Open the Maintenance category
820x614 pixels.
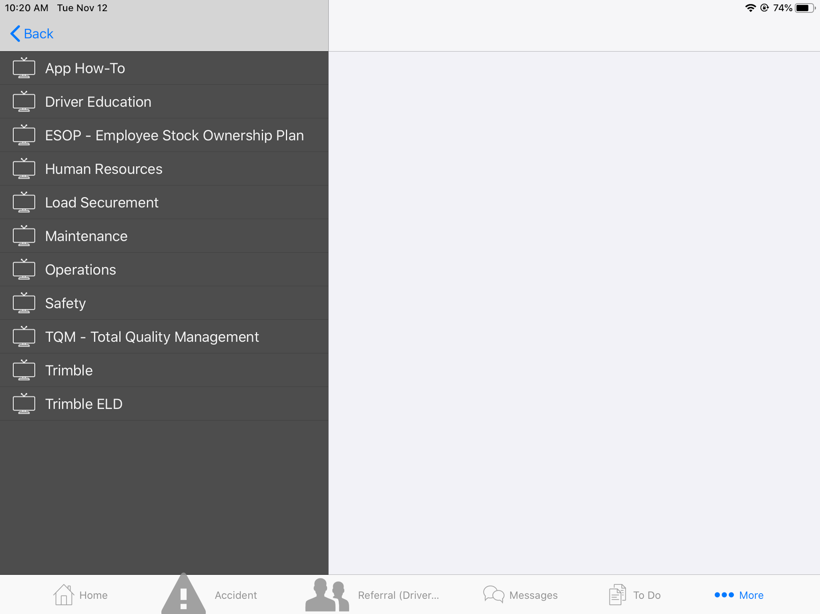[164, 236]
